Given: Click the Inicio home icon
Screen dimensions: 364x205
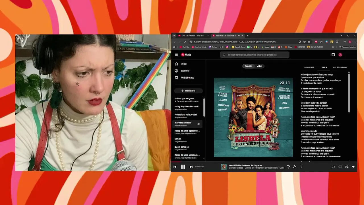Looking at the screenshot, I should click(x=176, y=64).
